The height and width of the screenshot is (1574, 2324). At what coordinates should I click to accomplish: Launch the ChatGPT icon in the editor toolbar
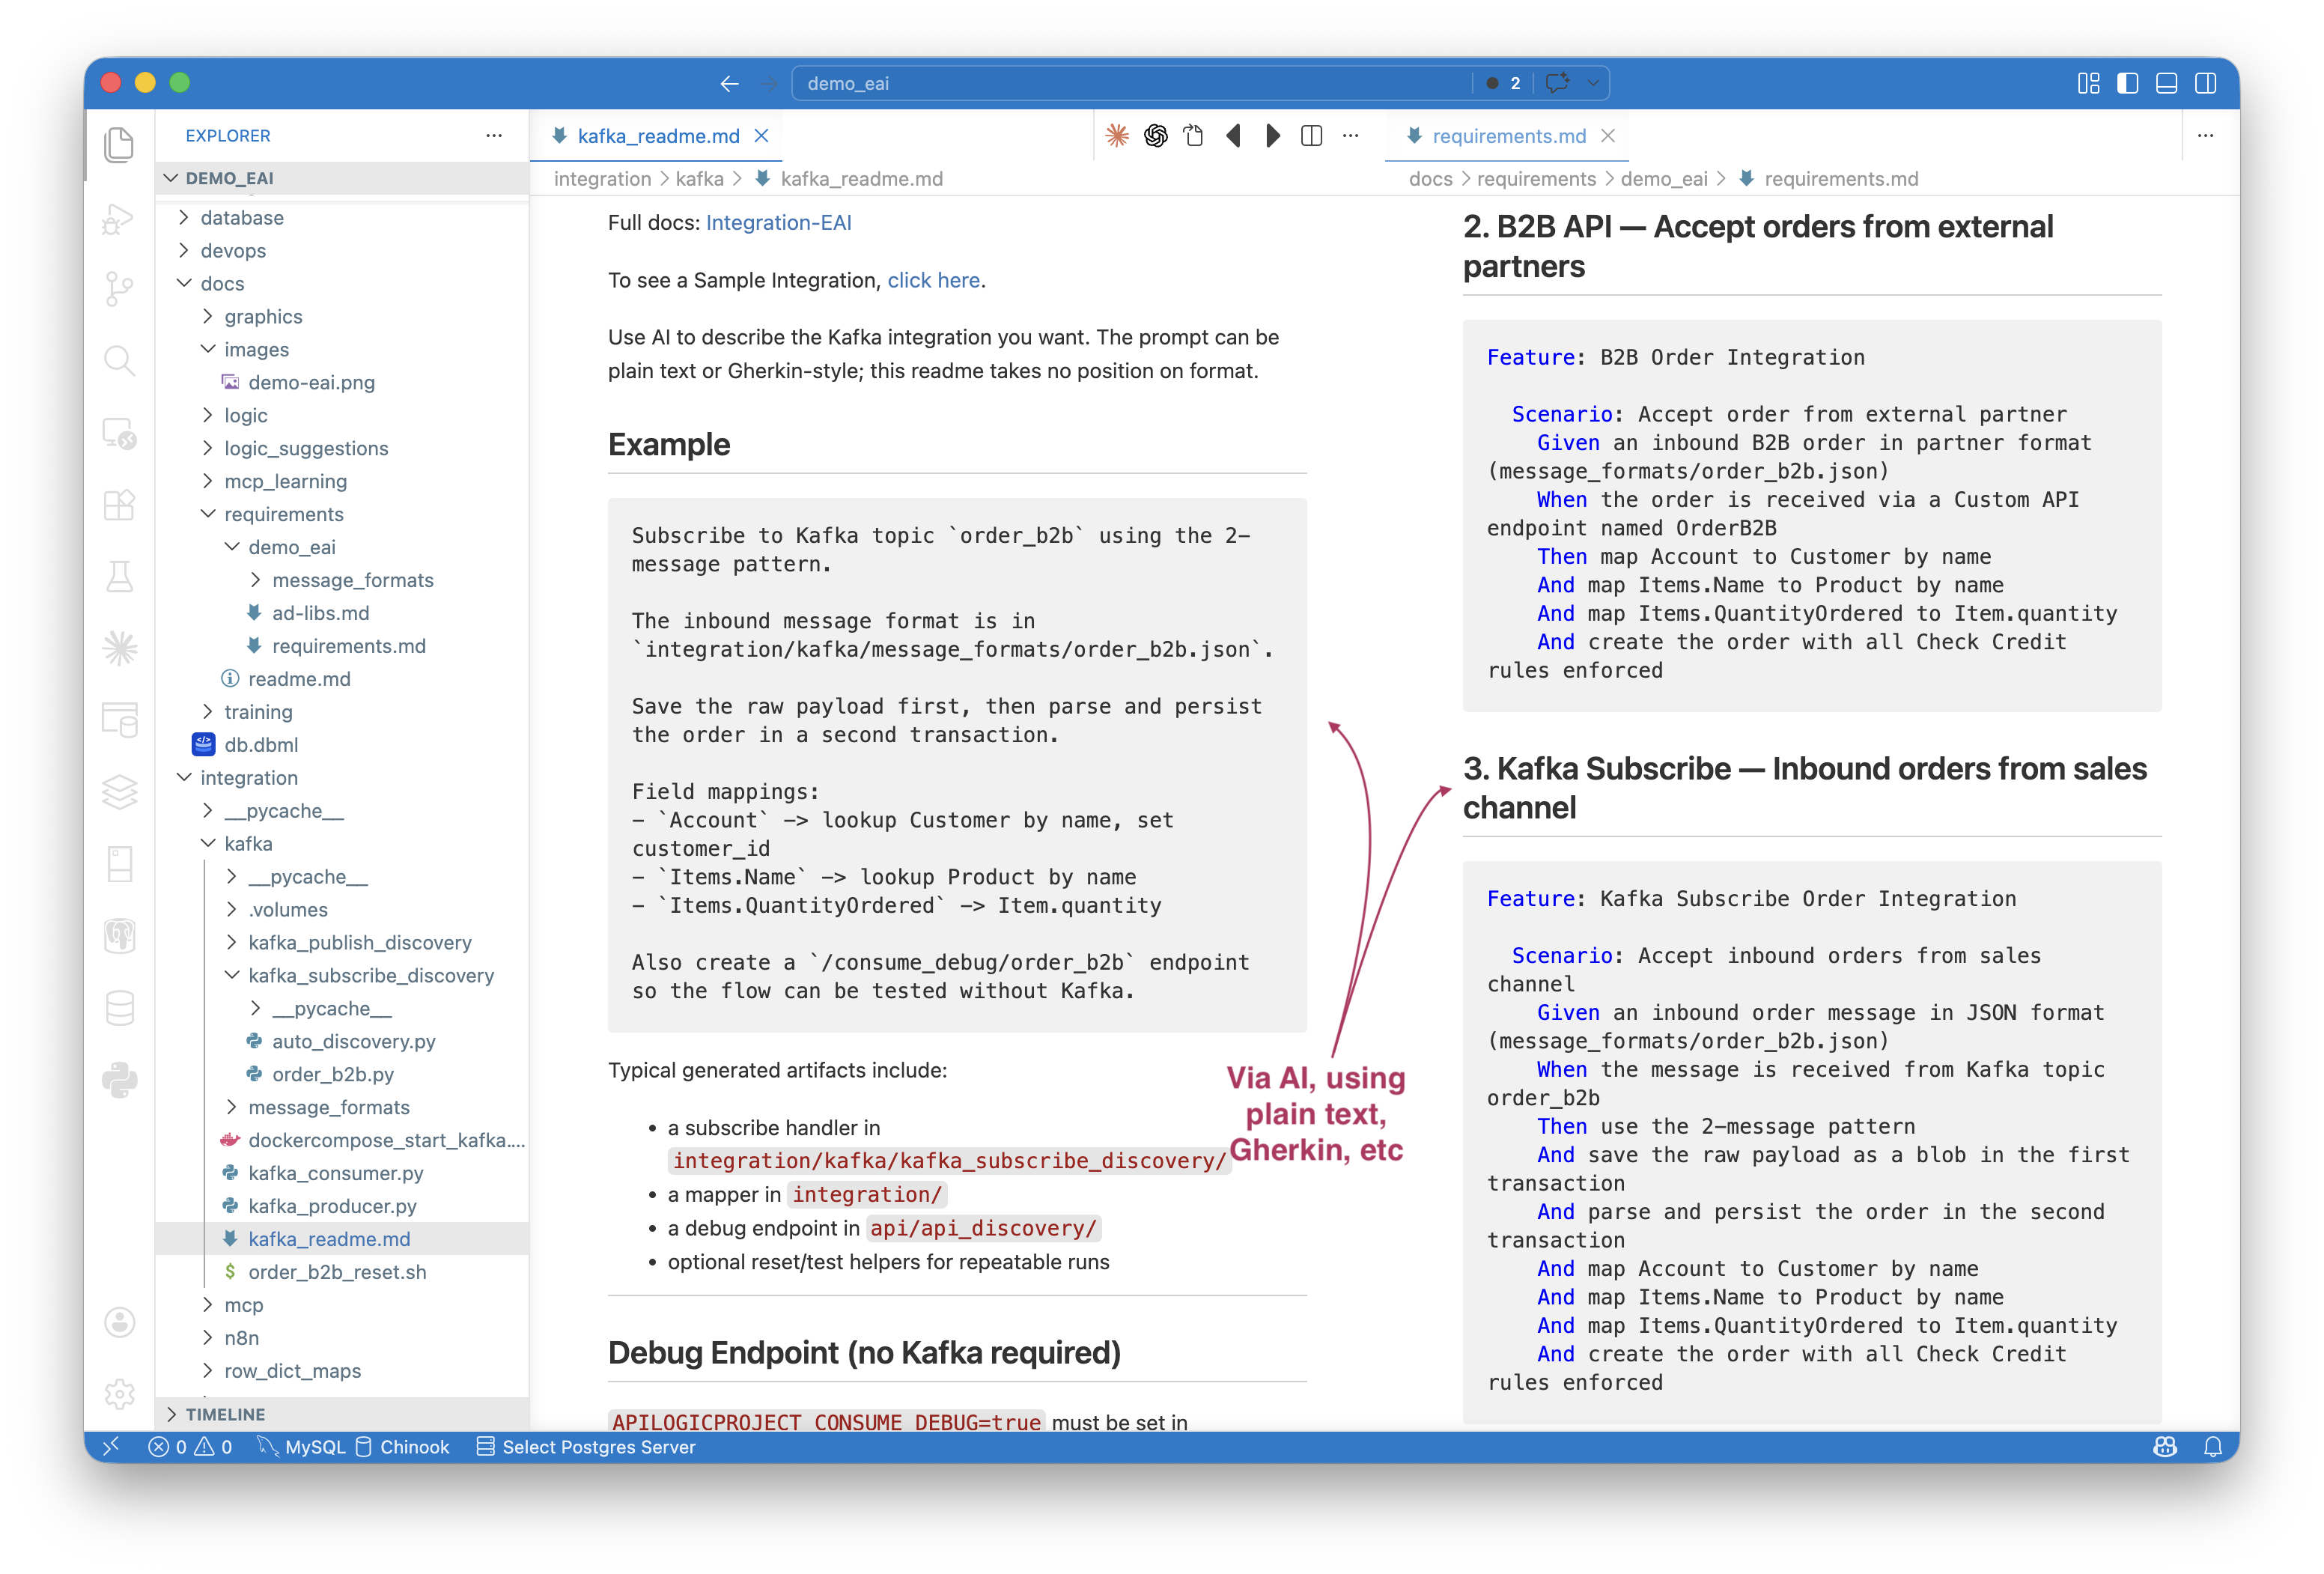click(1155, 135)
